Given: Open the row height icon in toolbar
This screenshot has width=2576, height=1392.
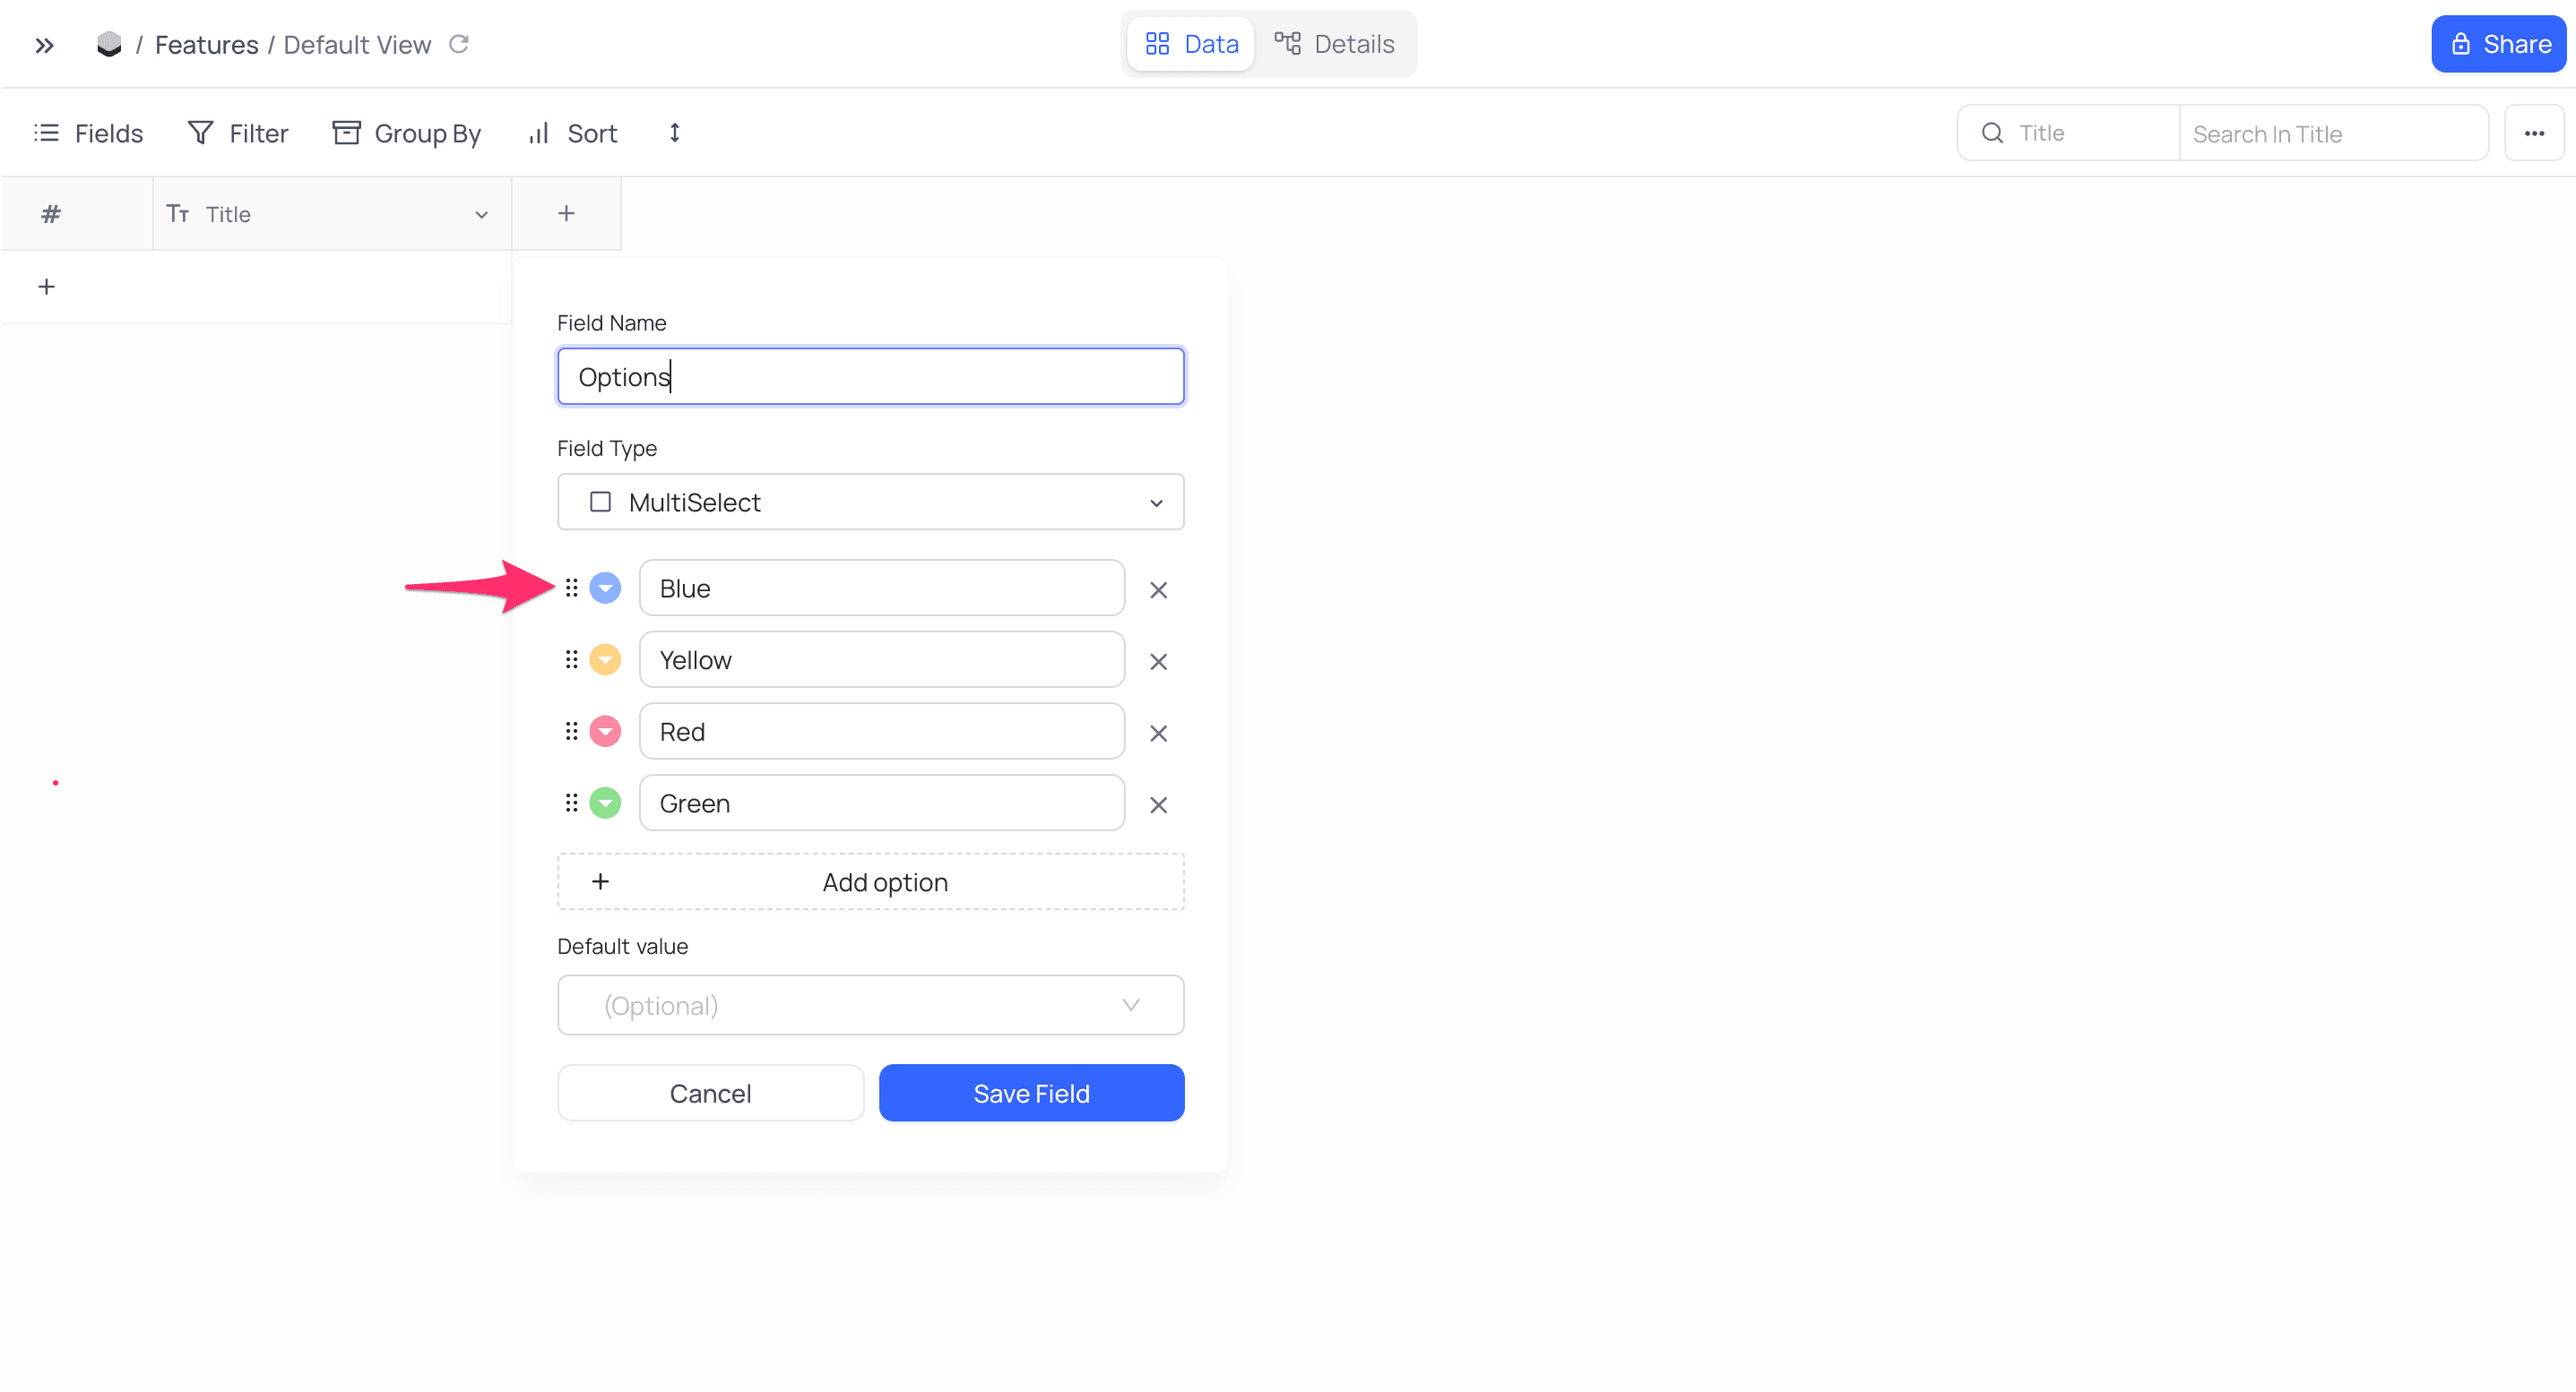Looking at the screenshot, I should tap(675, 133).
